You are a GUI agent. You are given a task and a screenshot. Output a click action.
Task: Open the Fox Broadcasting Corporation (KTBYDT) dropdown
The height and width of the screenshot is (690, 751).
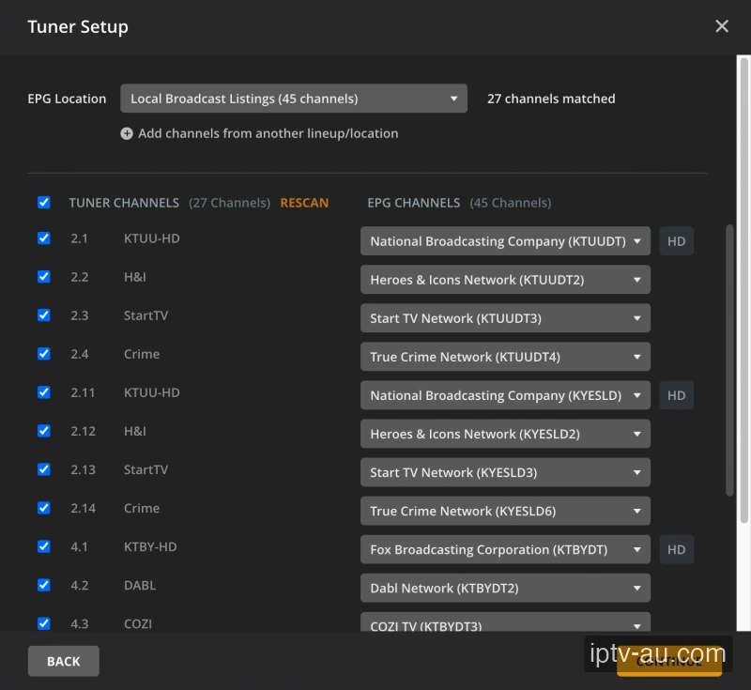(505, 549)
